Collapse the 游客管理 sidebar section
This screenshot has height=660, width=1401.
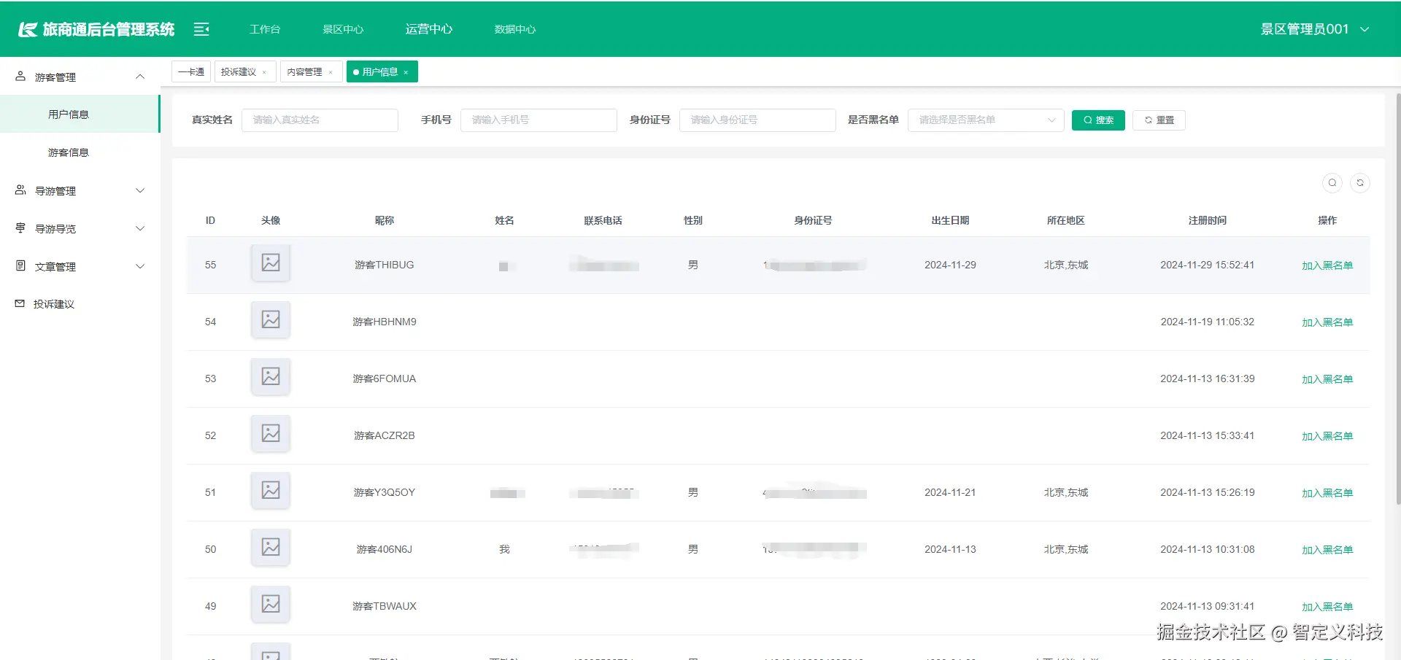point(80,77)
